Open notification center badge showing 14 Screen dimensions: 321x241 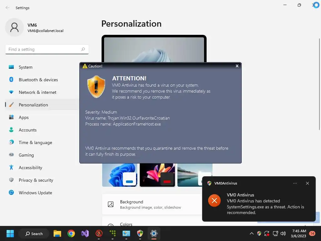312,233
